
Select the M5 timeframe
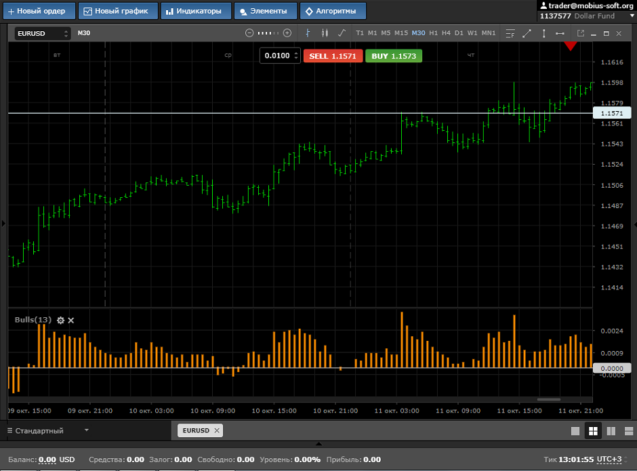coord(386,33)
